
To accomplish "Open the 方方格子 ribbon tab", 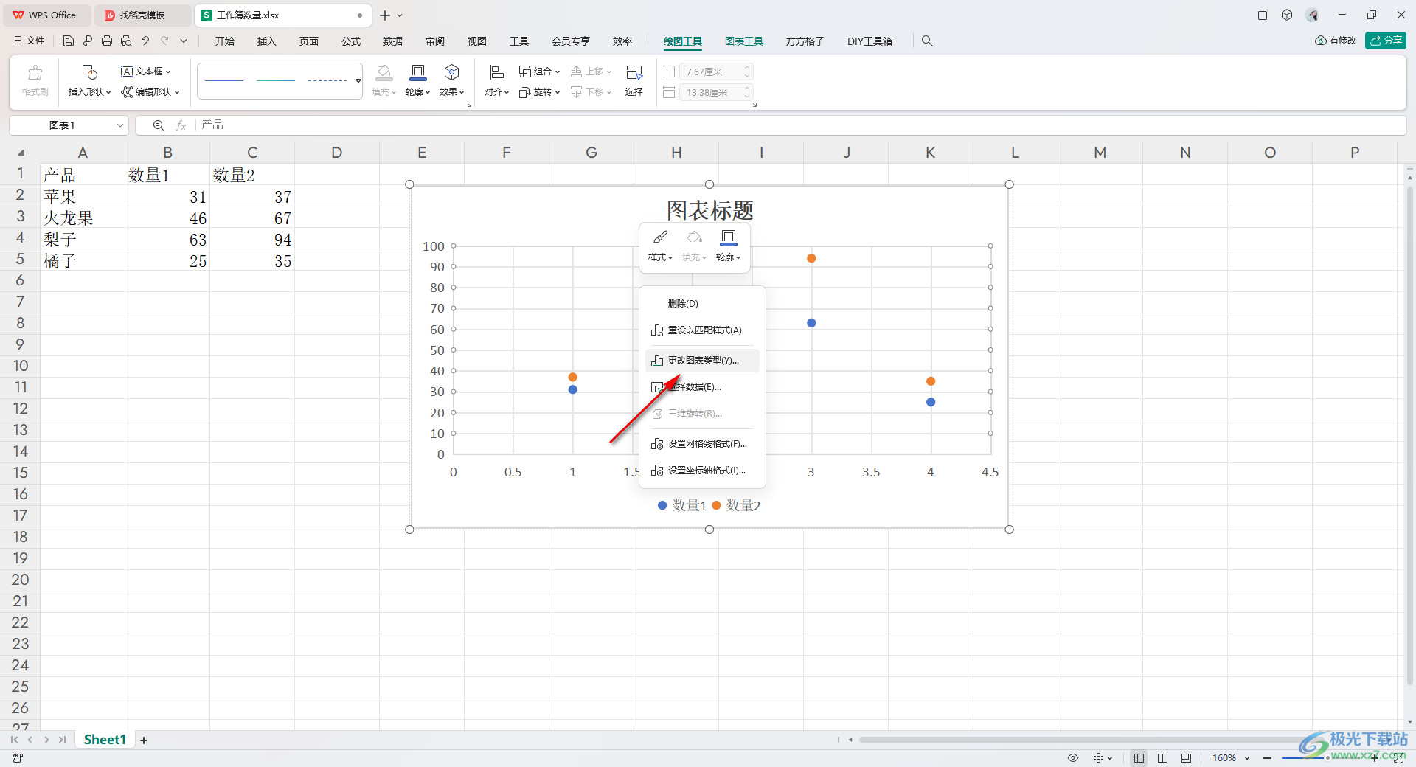I will [x=805, y=41].
